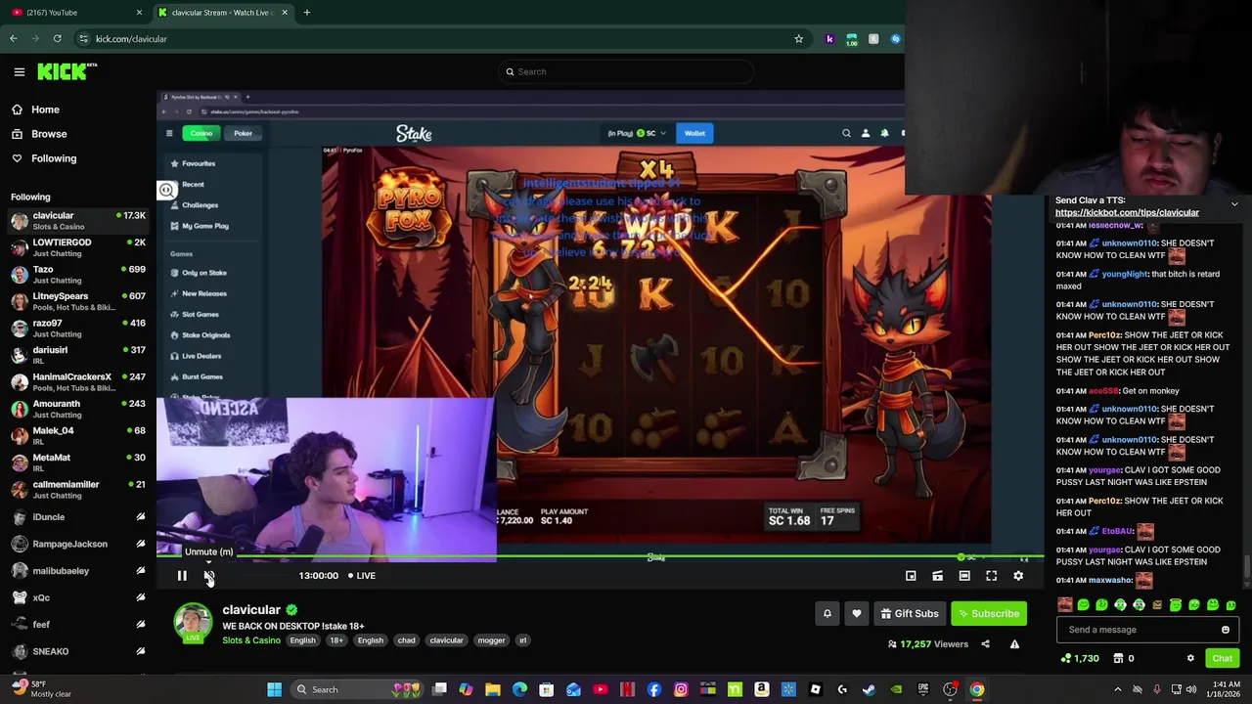Go to Home in sidebar
The width and height of the screenshot is (1252, 704).
[45, 110]
